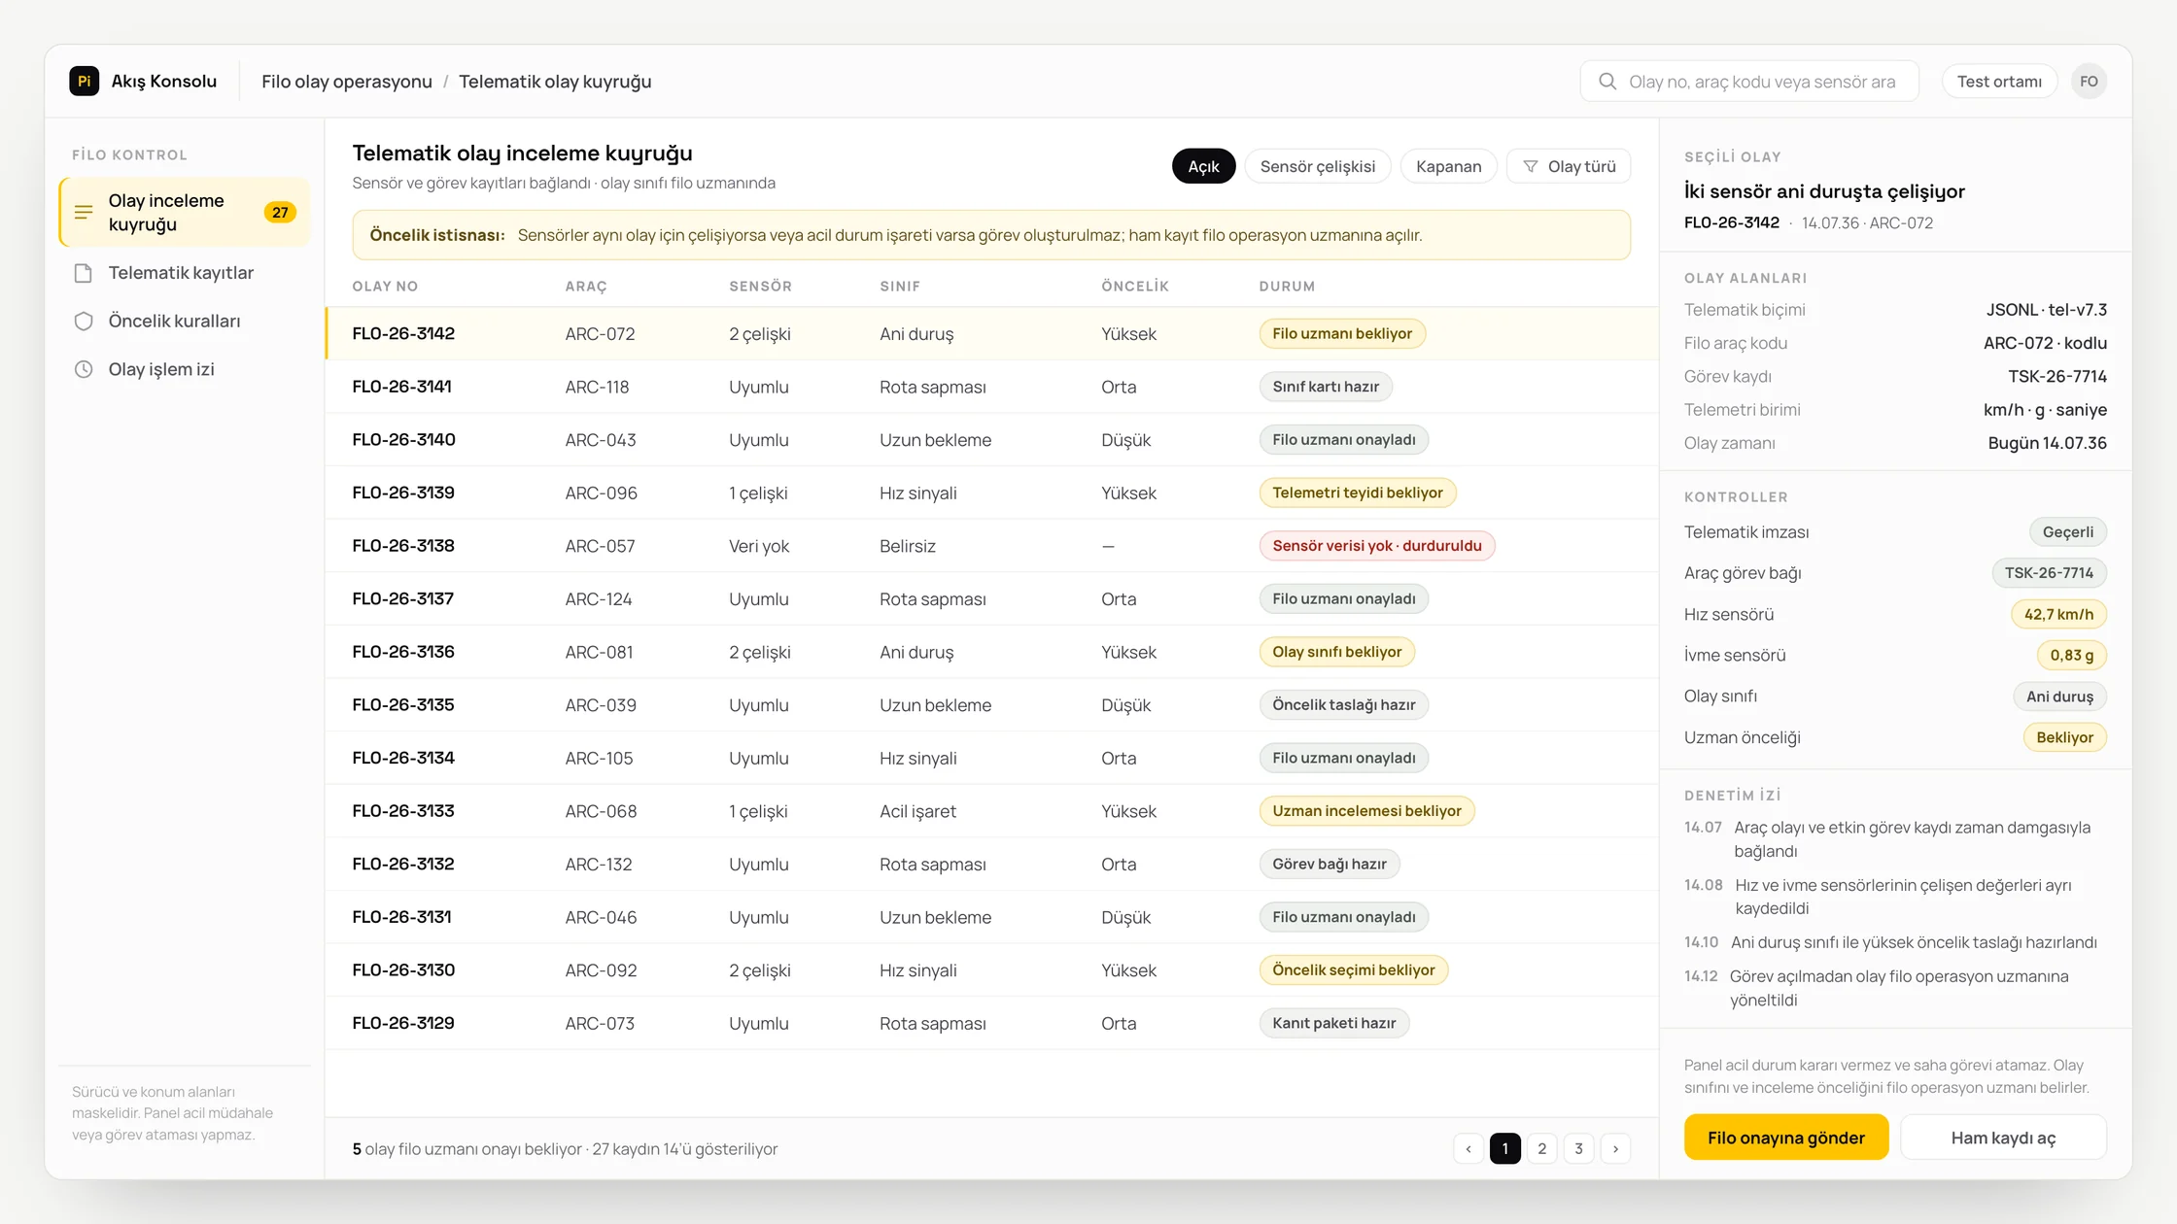The height and width of the screenshot is (1224, 2177).
Task: Click the Ham kaydı aç button
Action: [x=2003, y=1137]
